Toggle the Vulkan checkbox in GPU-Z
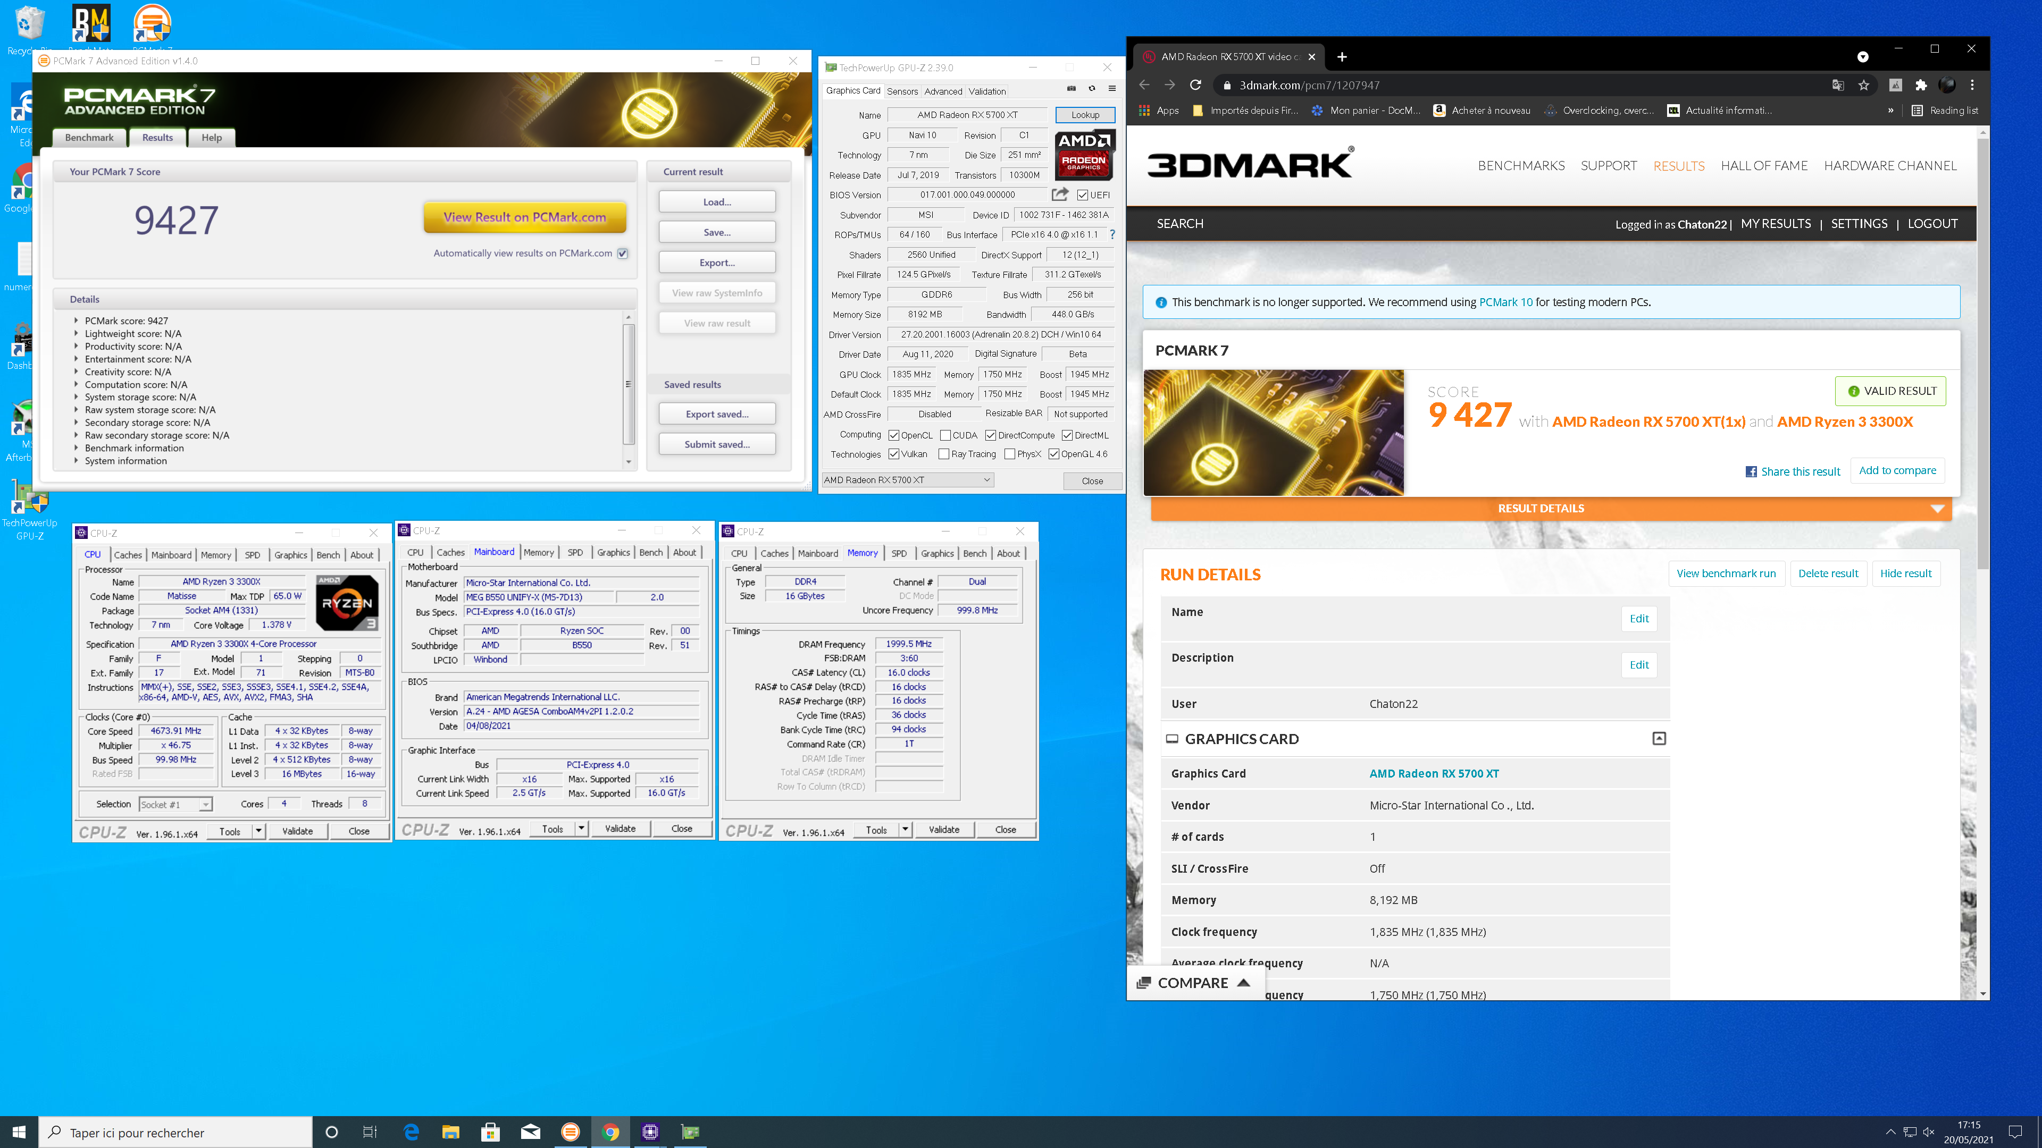Image resolution: width=2042 pixels, height=1148 pixels. point(893,454)
